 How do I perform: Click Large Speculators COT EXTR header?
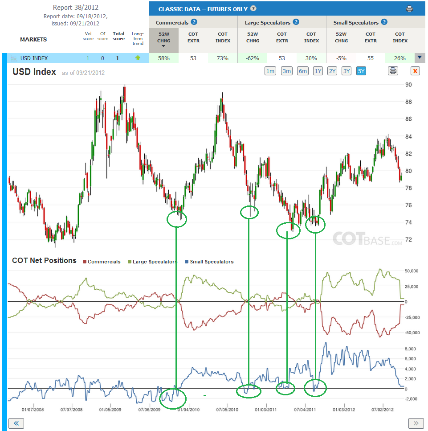tap(282, 37)
